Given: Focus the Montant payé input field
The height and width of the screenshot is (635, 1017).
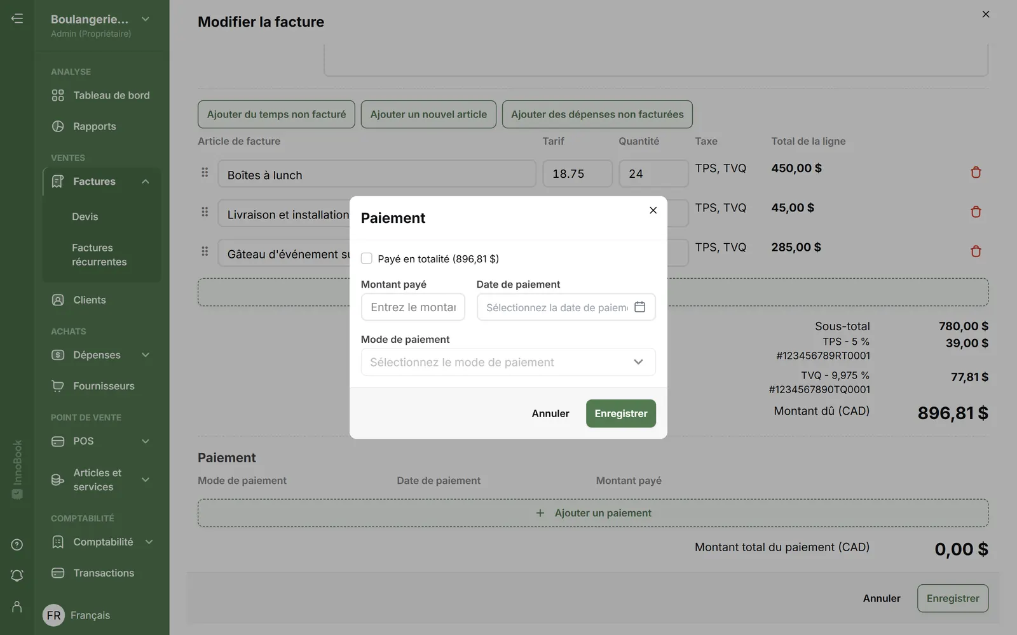Looking at the screenshot, I should (x=413, y=307).
